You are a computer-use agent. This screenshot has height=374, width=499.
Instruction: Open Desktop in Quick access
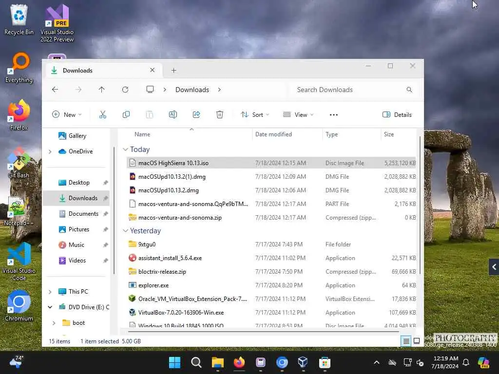[78, 183]
